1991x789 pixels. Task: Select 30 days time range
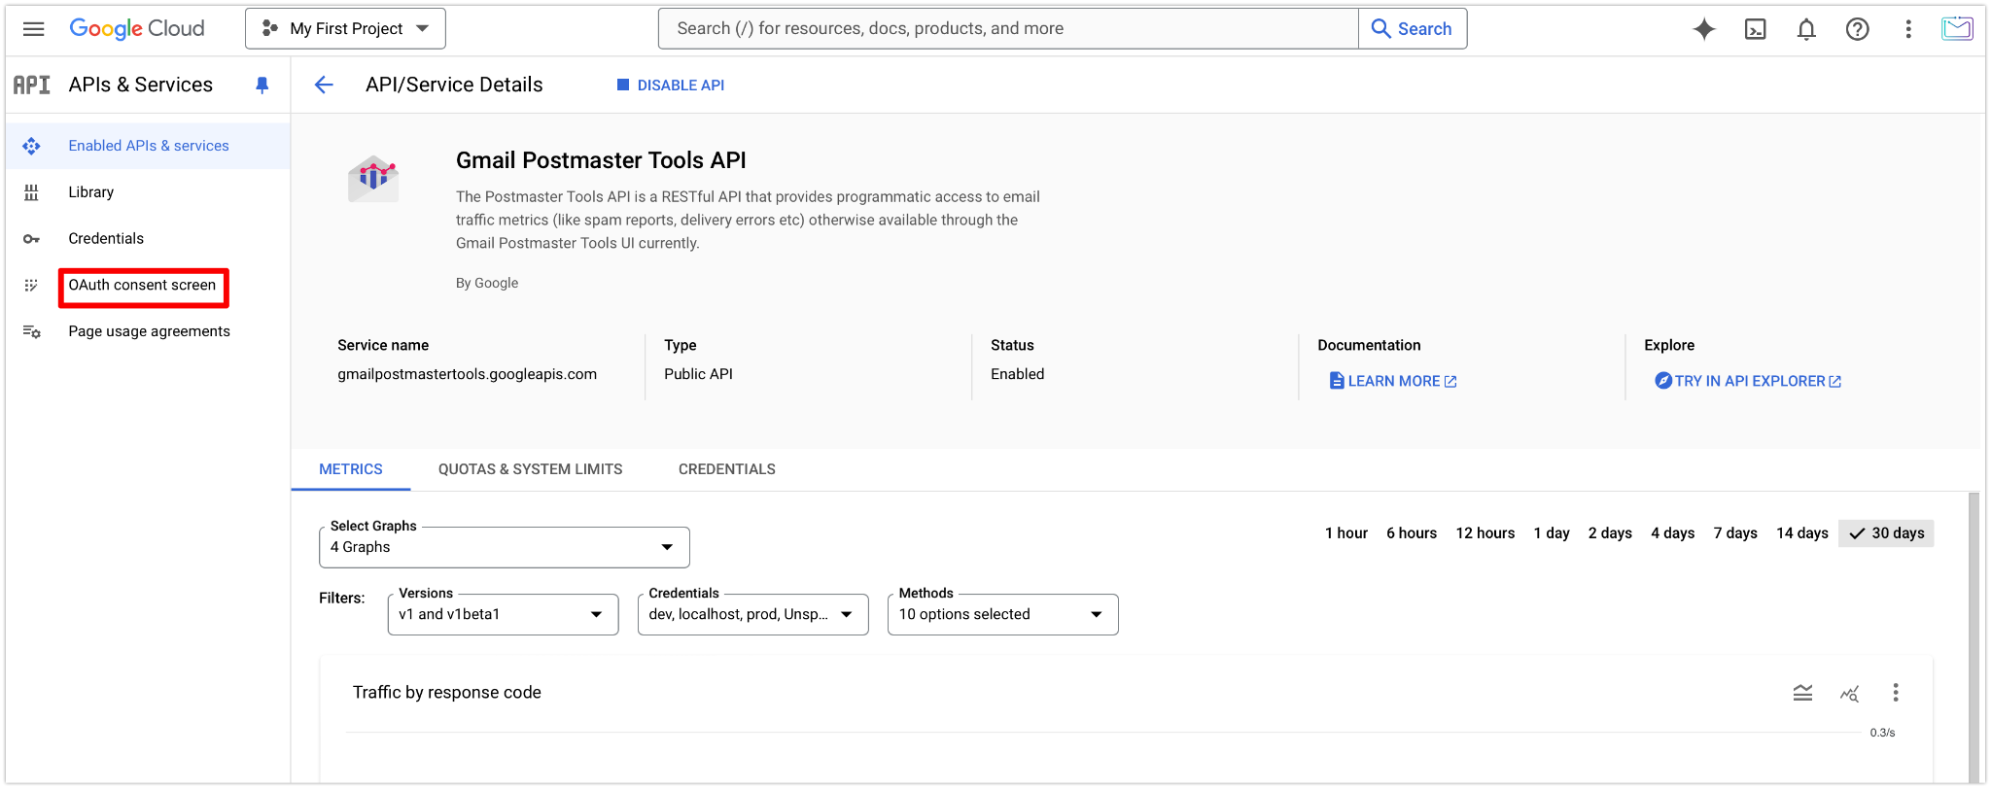click(1886, 533)
